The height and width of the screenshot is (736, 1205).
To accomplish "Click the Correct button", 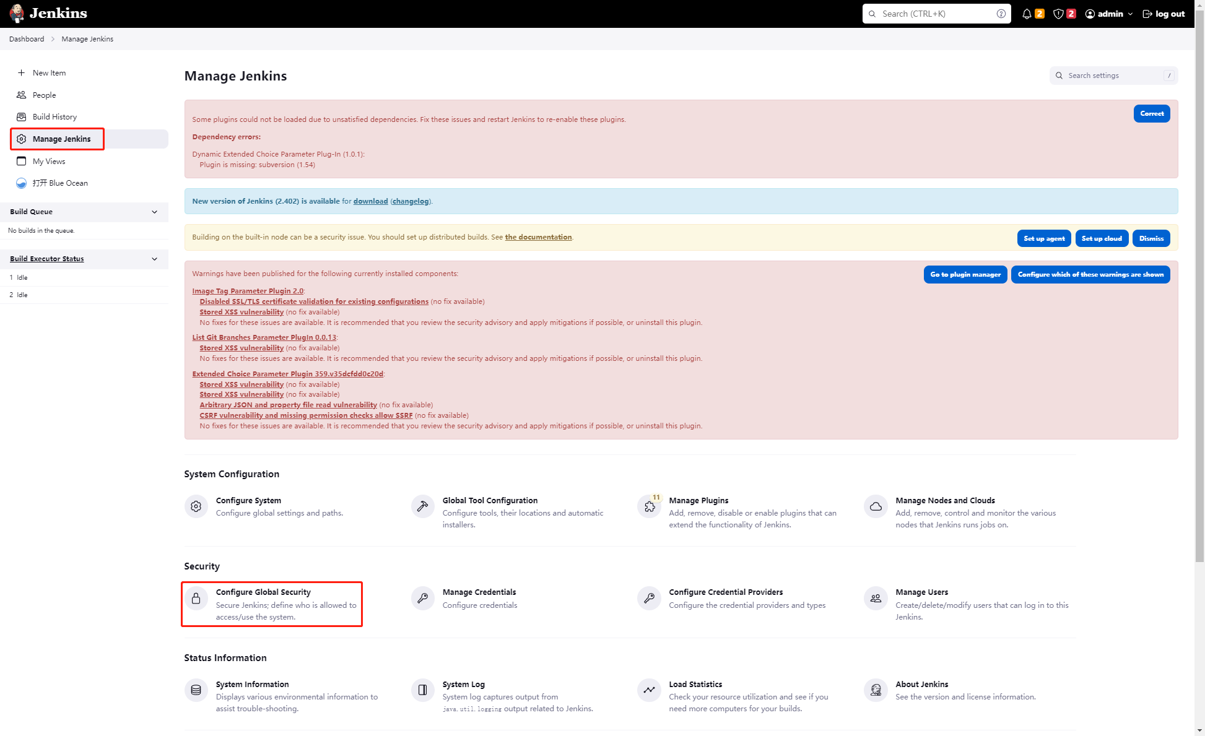I will 1152,113.
